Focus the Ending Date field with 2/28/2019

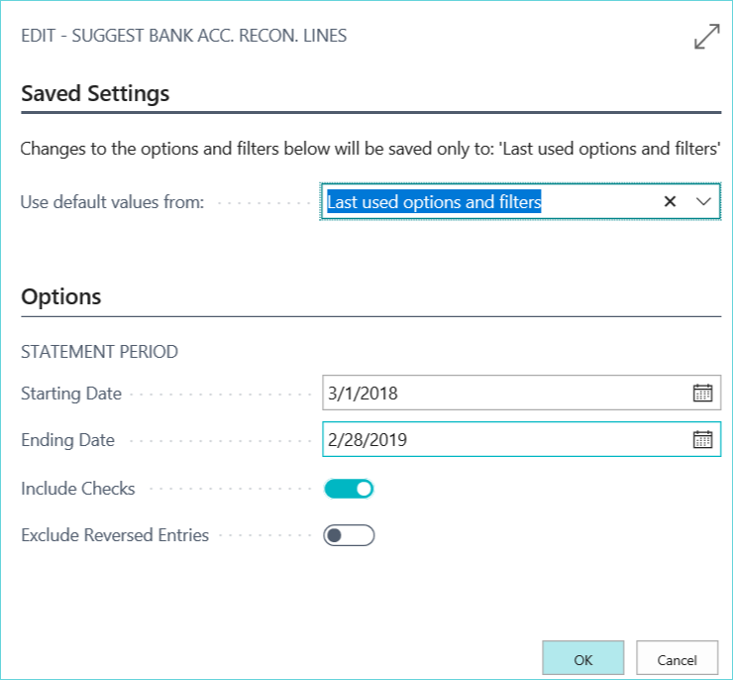tap(521, 439)
